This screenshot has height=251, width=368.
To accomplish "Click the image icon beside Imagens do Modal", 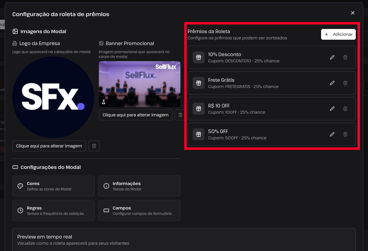I will pyautogui.click(x=15, y=31).
